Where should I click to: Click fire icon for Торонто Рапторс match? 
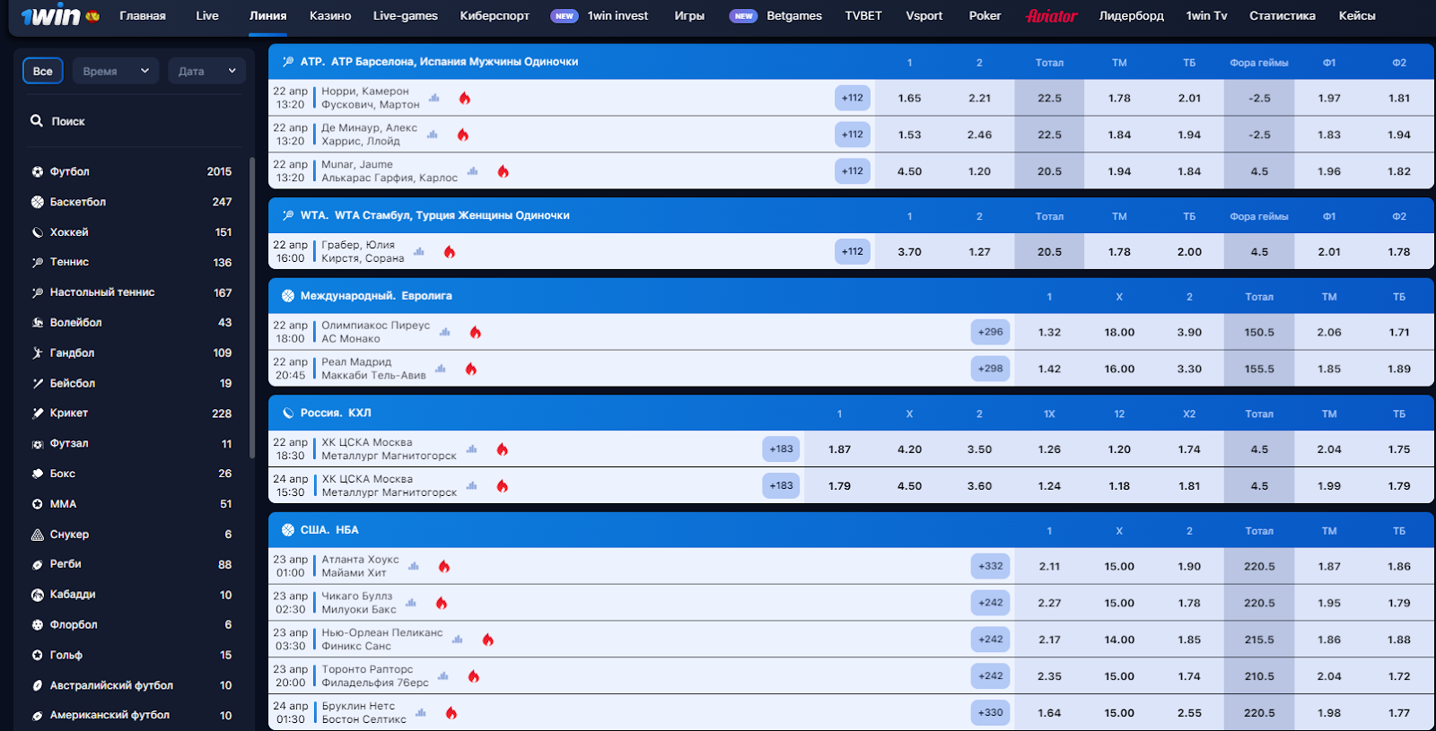coord(474,676)
